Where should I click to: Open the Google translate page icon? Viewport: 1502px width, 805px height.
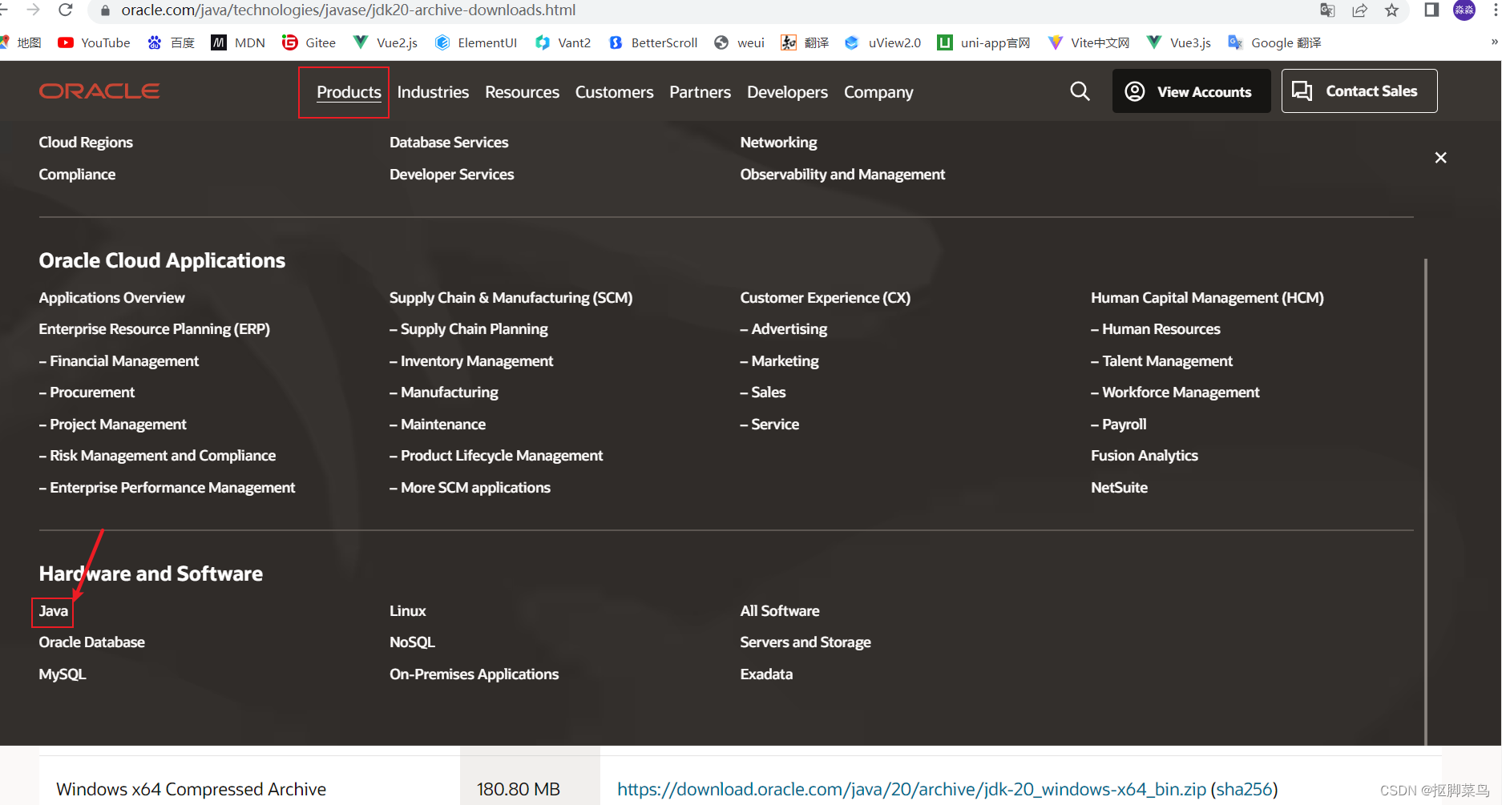click(x=1327, y=10)
